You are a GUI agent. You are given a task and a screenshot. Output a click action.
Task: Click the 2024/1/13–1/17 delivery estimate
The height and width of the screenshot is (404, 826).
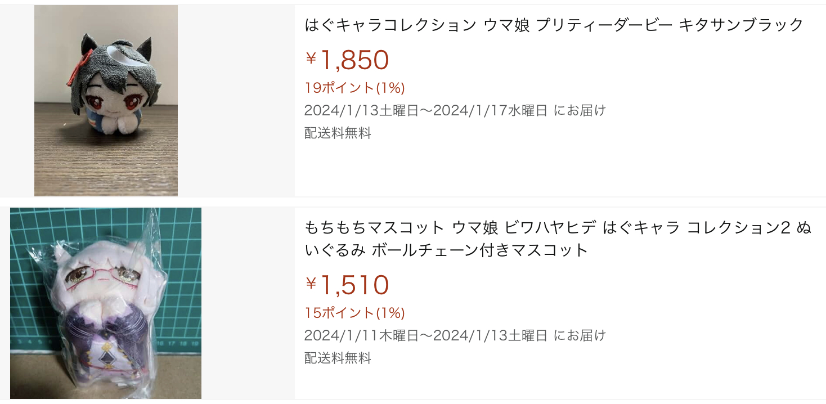click(455, 110)
